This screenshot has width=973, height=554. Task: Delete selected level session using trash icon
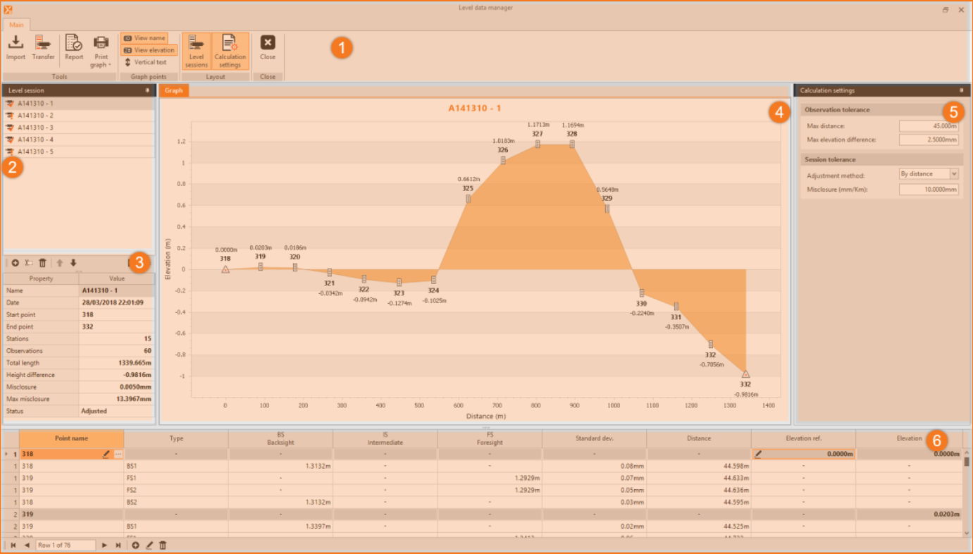[x=42, y=263]
